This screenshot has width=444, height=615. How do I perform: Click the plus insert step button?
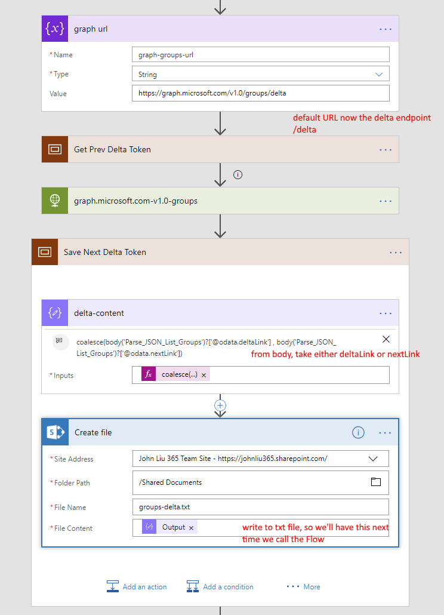220,405
